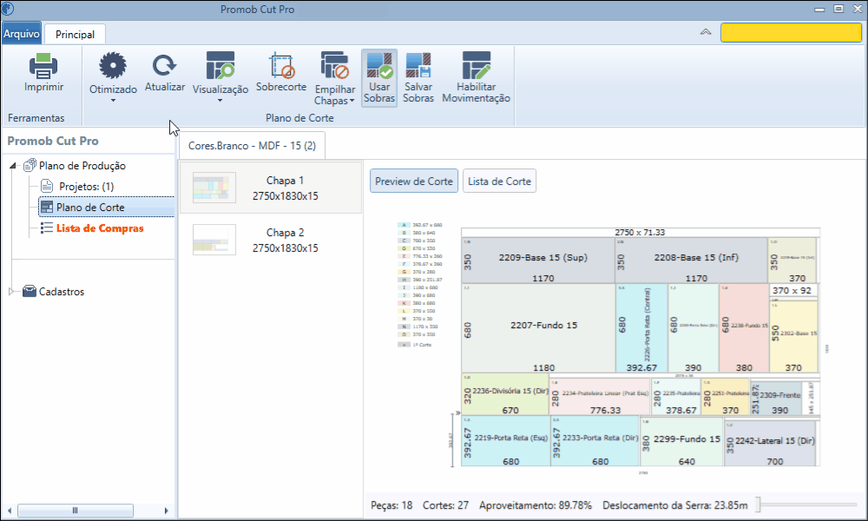This screenshot has width=868, height=521.
Task: Click the 2750 x 71.33 top strip
Action: point(640,233)
